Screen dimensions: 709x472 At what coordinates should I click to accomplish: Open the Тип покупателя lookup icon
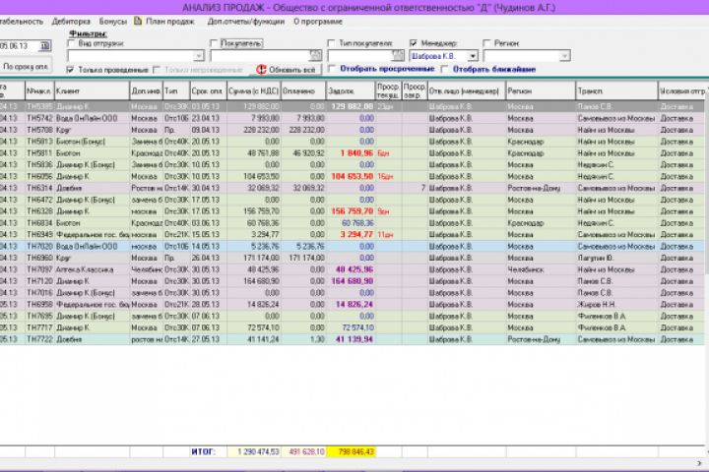398,55
